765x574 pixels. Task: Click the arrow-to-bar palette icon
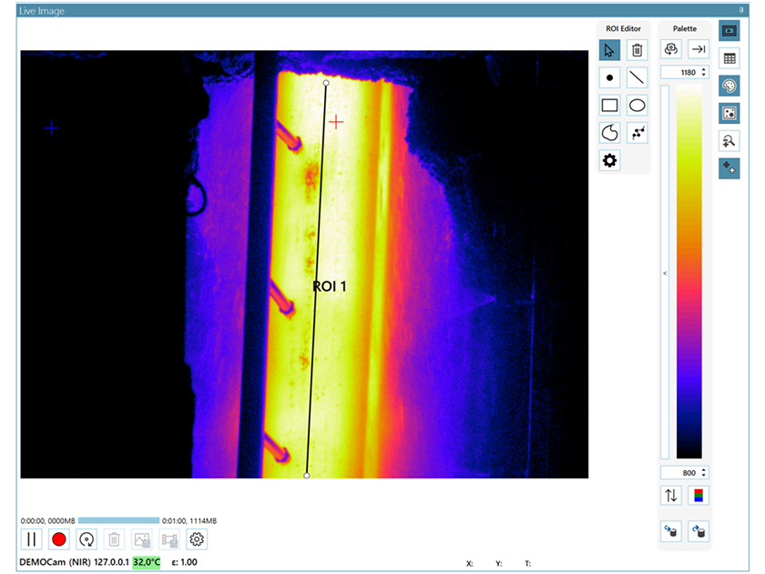pos(699,49)
